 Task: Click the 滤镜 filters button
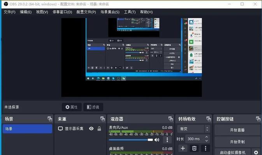pyautogui.click(x=93, y=107)
